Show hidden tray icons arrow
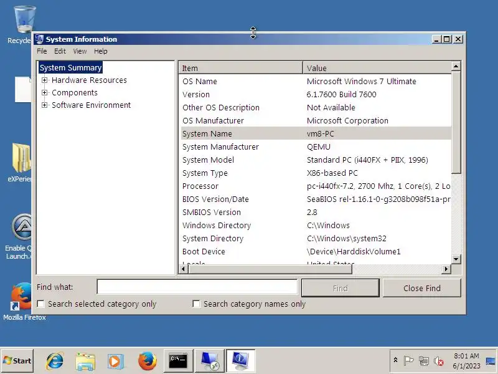The height and width of the screenshot is (374, 498). tap(395, 360)
